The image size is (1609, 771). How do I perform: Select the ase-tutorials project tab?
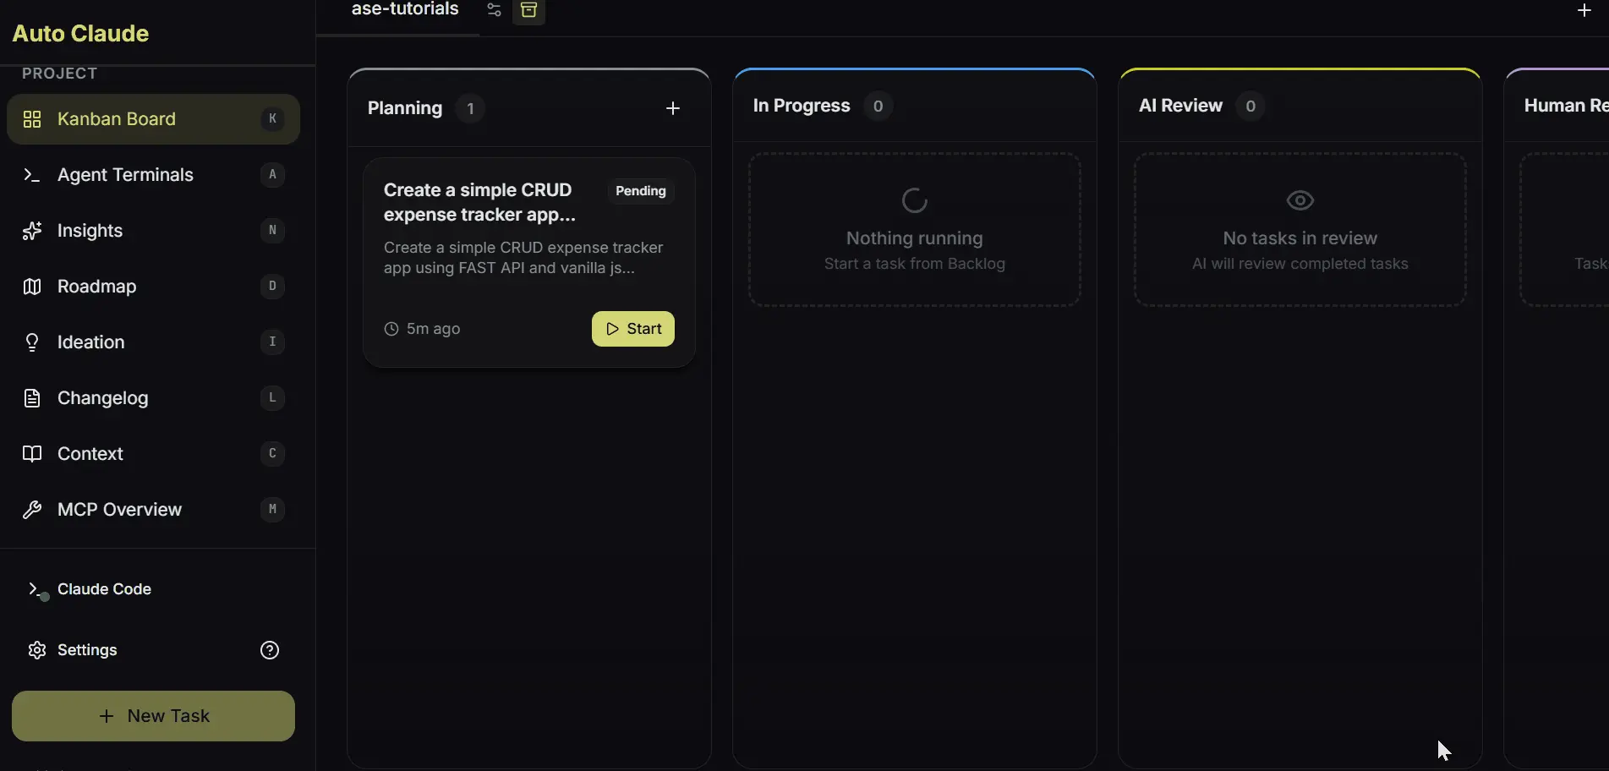click(404, 10)
